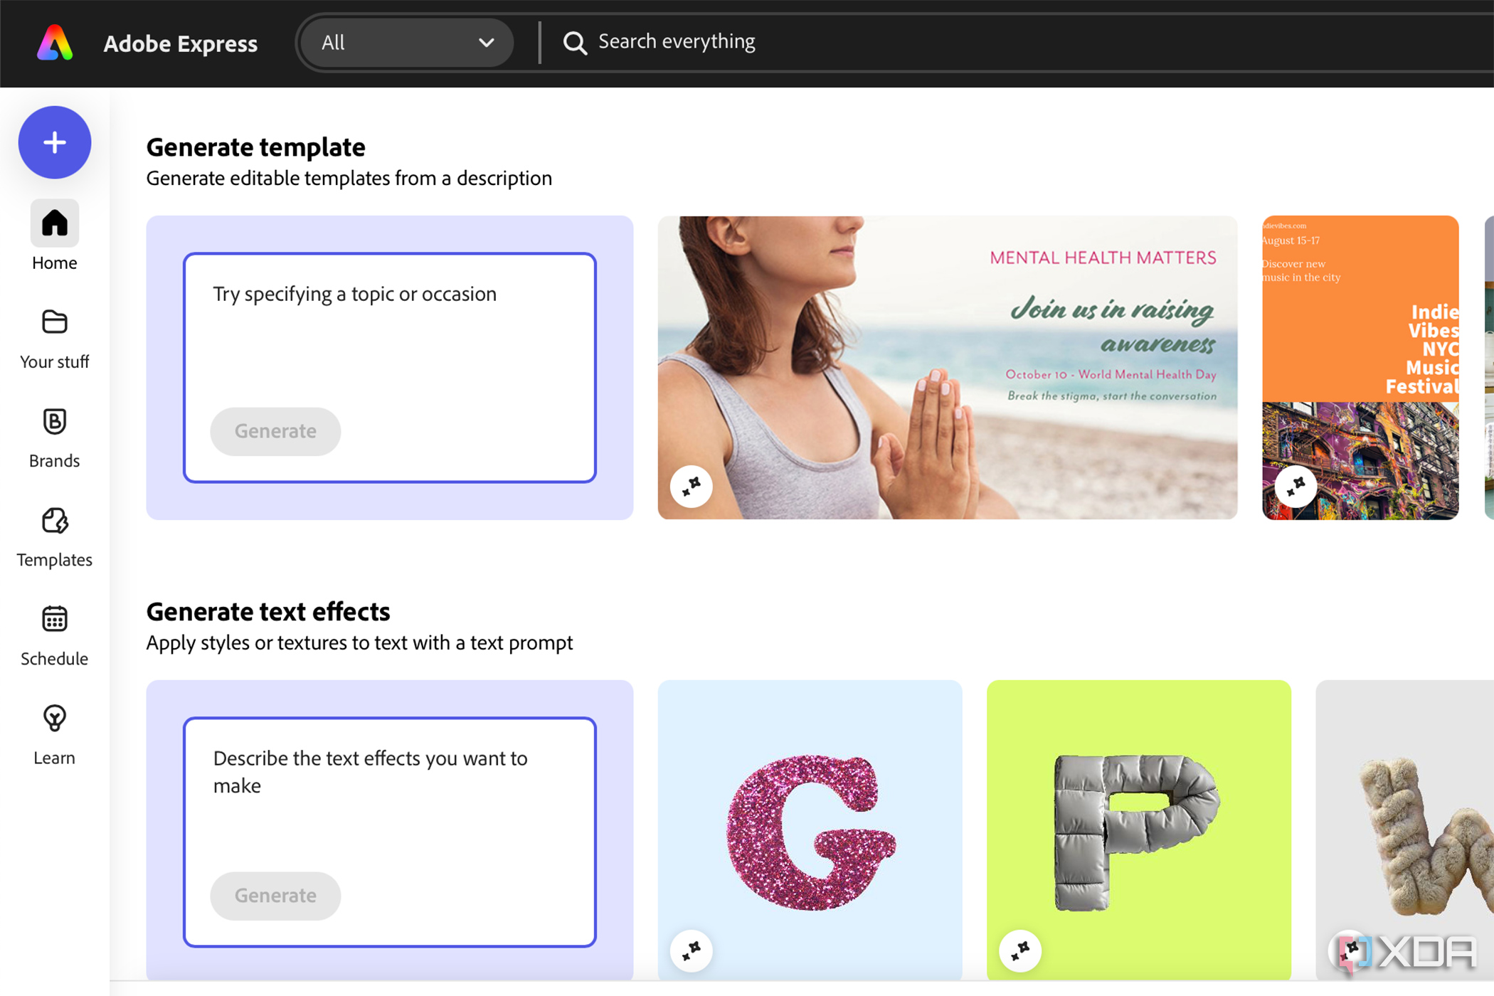1494x996 pixels.
Task: Expand Mental Health awareness template fullscreen
Action: point(690,486)
